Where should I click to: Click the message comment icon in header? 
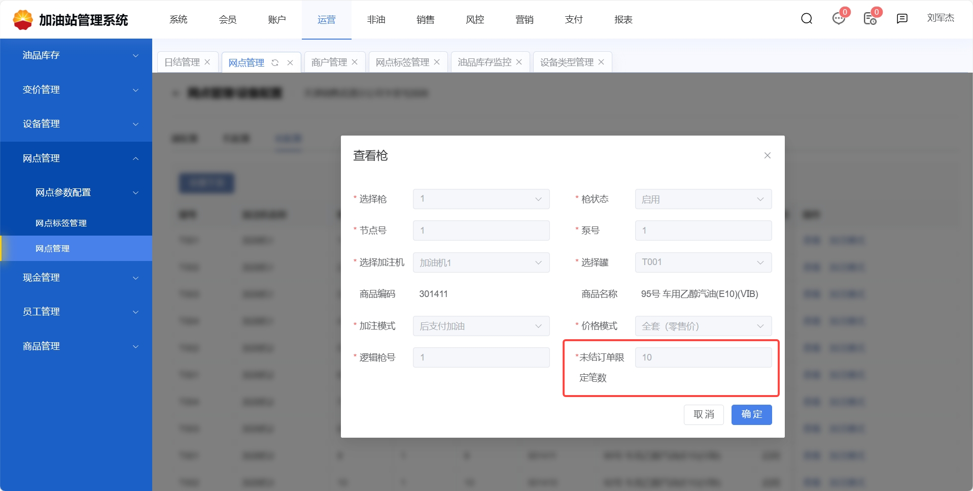(x=902, y=19)
